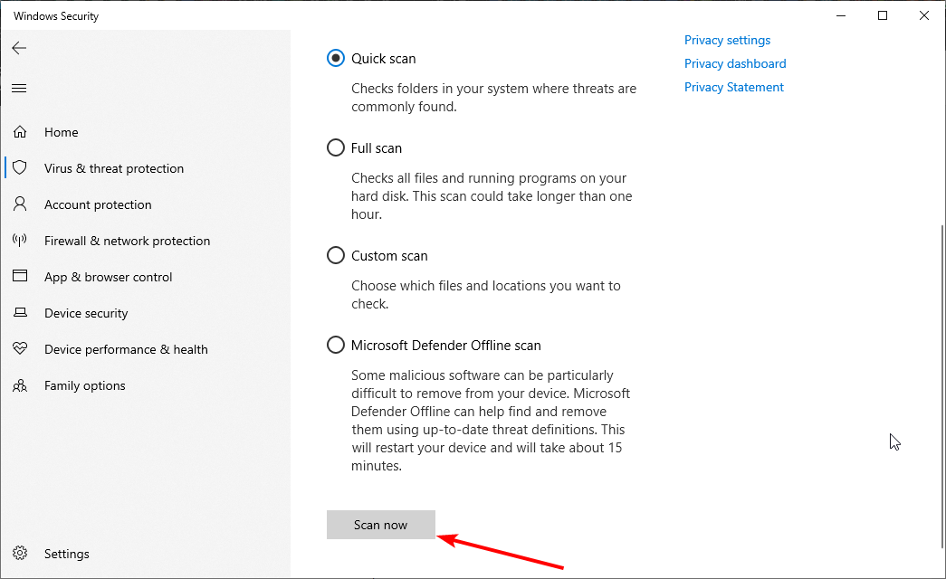Image resolution: width=946 pixels, height=579 pixels.
Task: Click the Account protection person icon
Action: [x=20, y=204]
